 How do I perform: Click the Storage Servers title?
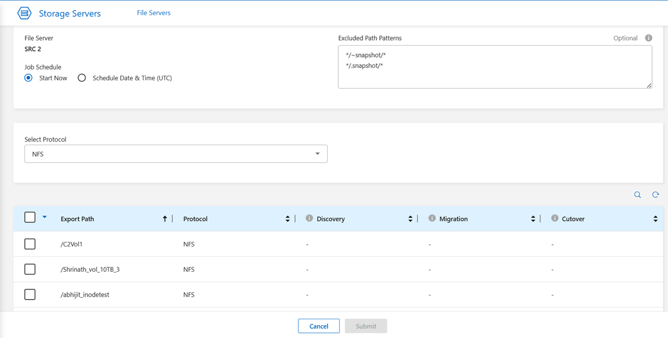pyautogui.click(x=70, y=14)
